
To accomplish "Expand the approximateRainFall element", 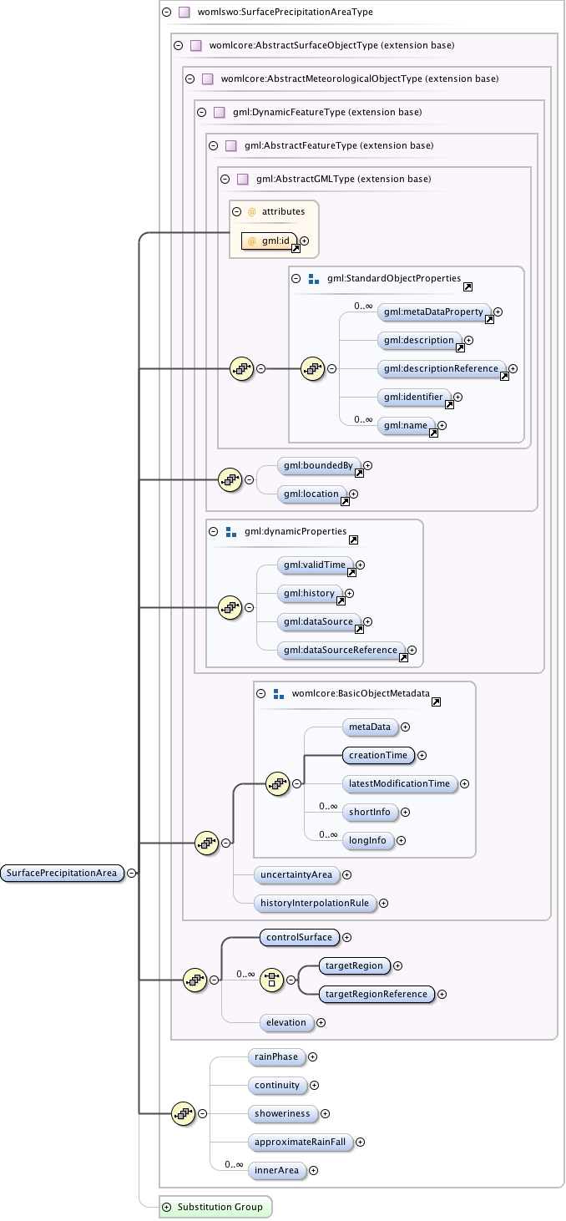I will click(x=361, y=1142).
